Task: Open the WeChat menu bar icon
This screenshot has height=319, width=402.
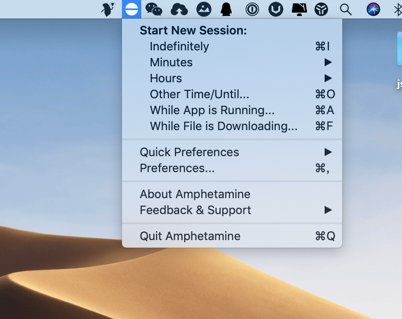Action: tap(154, 10)
